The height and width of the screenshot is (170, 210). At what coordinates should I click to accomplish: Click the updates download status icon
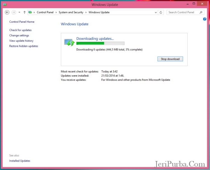(69, 42)
